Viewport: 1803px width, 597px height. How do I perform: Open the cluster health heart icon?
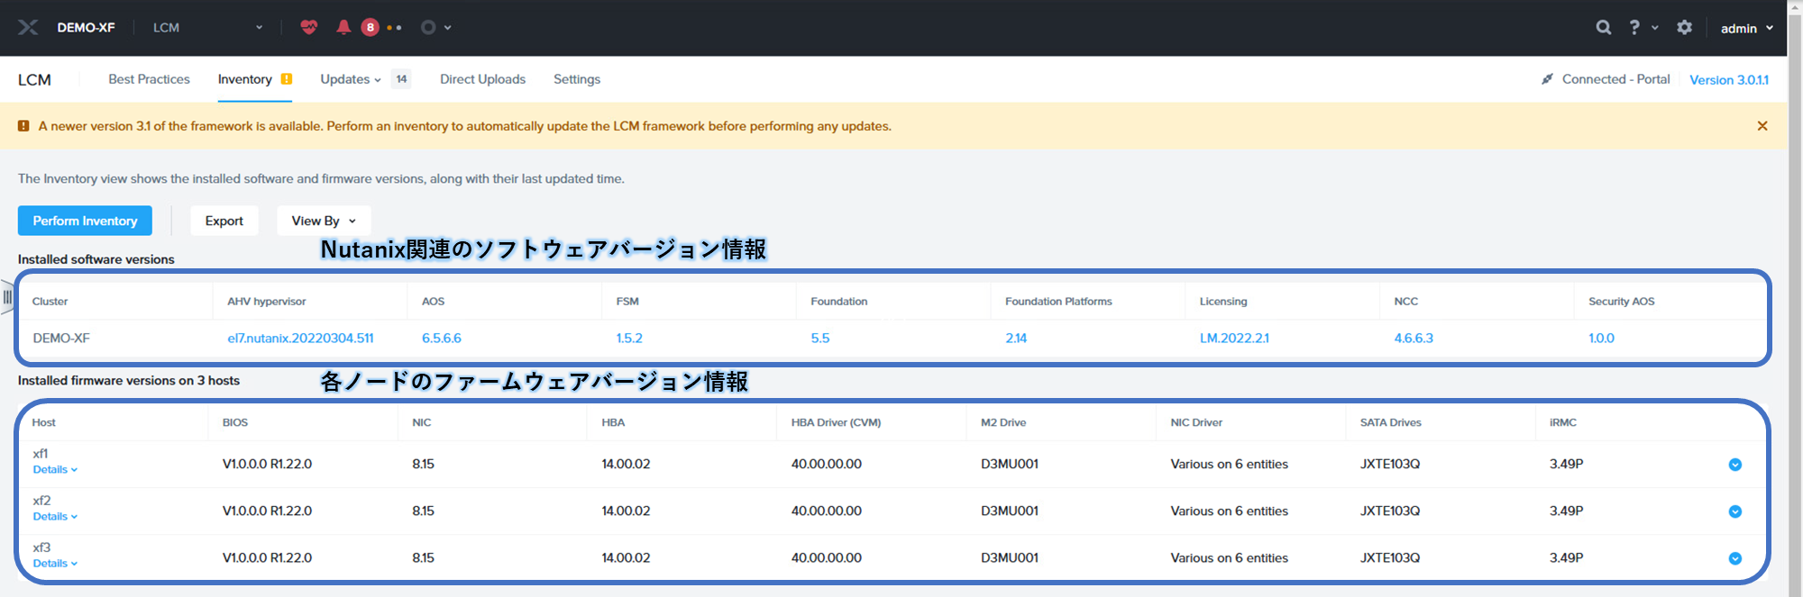point(309,27)
